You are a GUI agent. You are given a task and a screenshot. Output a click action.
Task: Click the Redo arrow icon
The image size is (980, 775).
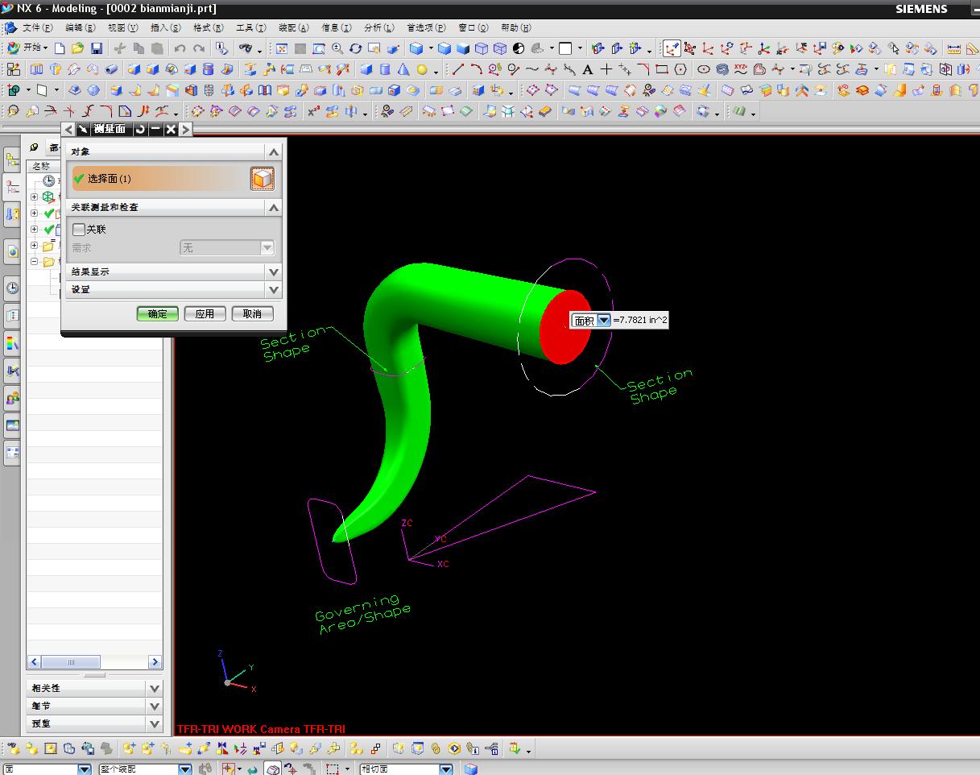click(x=198, y=48)
